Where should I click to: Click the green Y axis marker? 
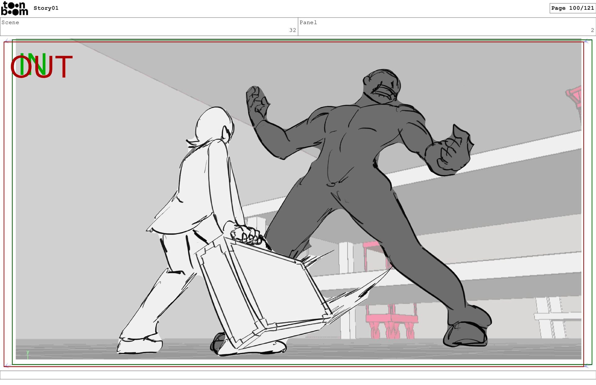(28, 355)
